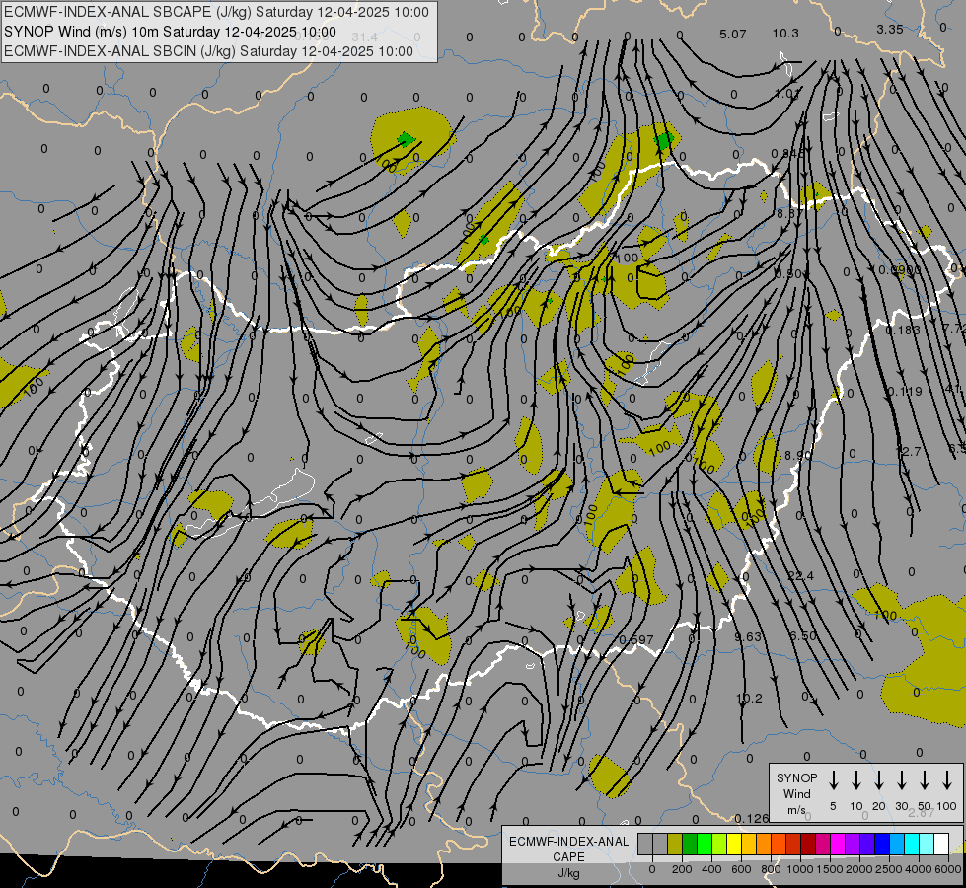
Task: Select the gold legend swatch
Action: point(749,845)
